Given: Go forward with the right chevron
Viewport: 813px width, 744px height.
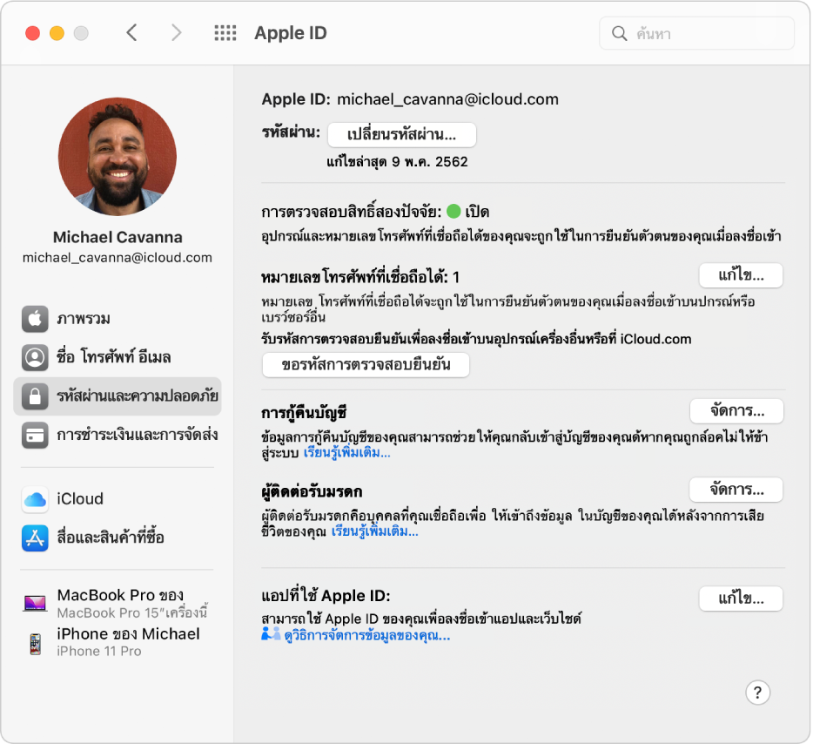Looking at the screenshot, I should pyautogui.click(x=177, y=33).
